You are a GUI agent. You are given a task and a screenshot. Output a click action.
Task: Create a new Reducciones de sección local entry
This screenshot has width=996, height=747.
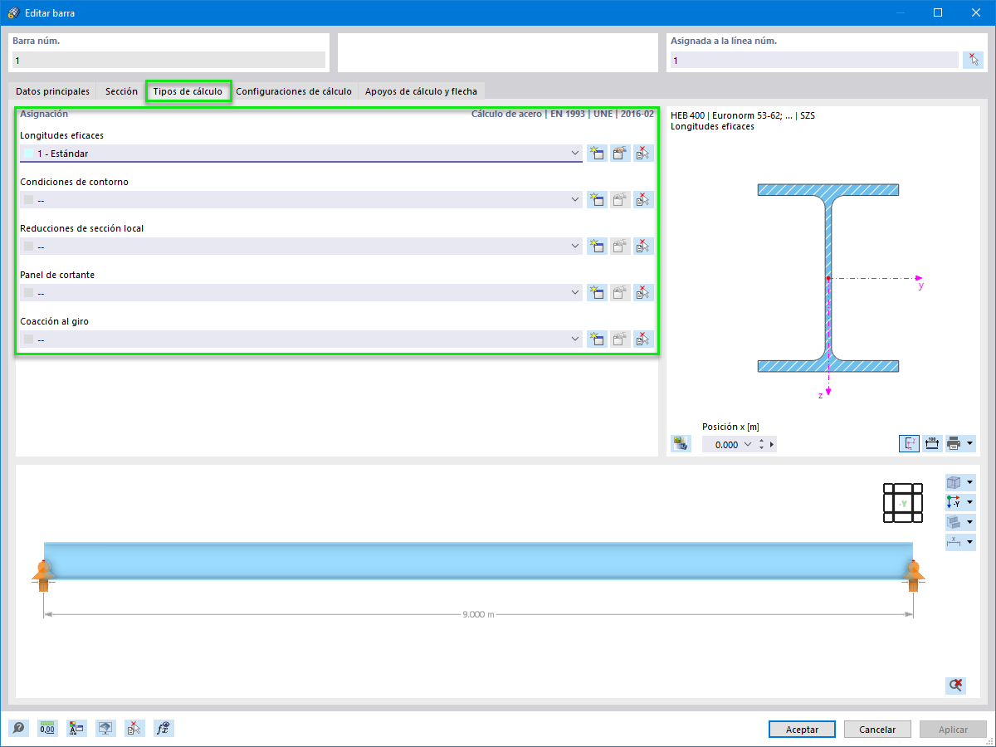[x=596, y=246]
